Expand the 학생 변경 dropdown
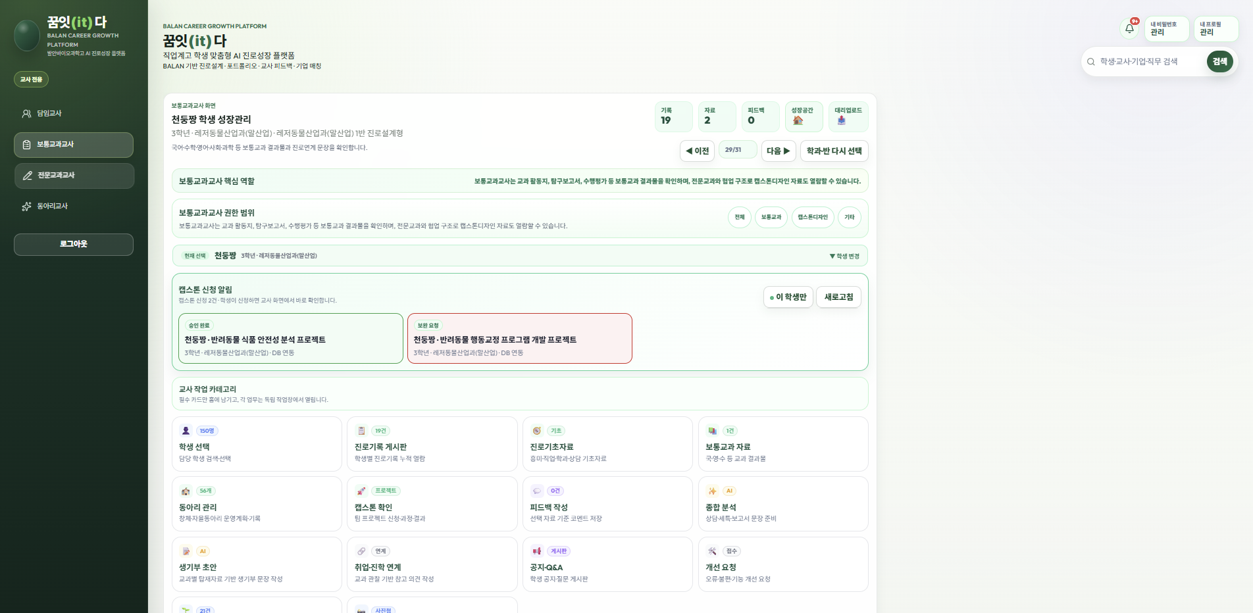The image size is (1253, 613). pos(844,257)
